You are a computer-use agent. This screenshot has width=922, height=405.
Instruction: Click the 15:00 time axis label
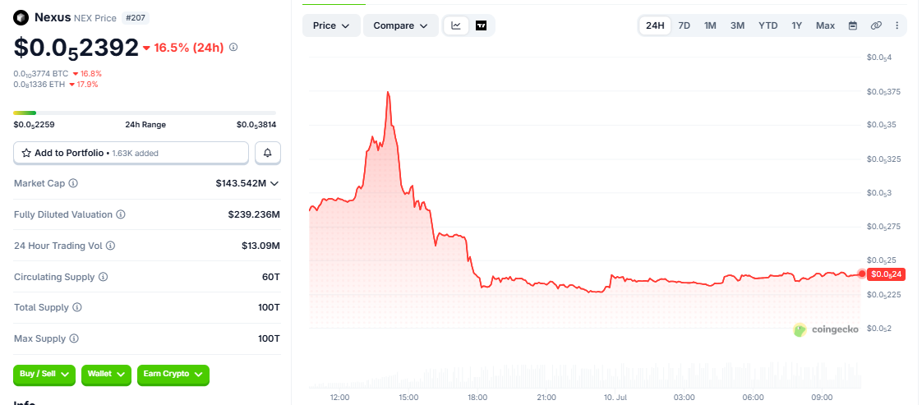pos(408,398)
